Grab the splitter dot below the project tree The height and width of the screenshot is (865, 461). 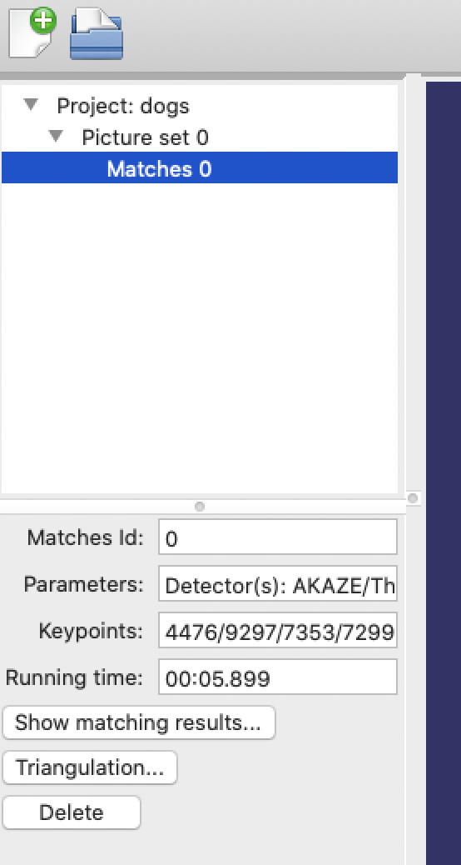[200, 507]
